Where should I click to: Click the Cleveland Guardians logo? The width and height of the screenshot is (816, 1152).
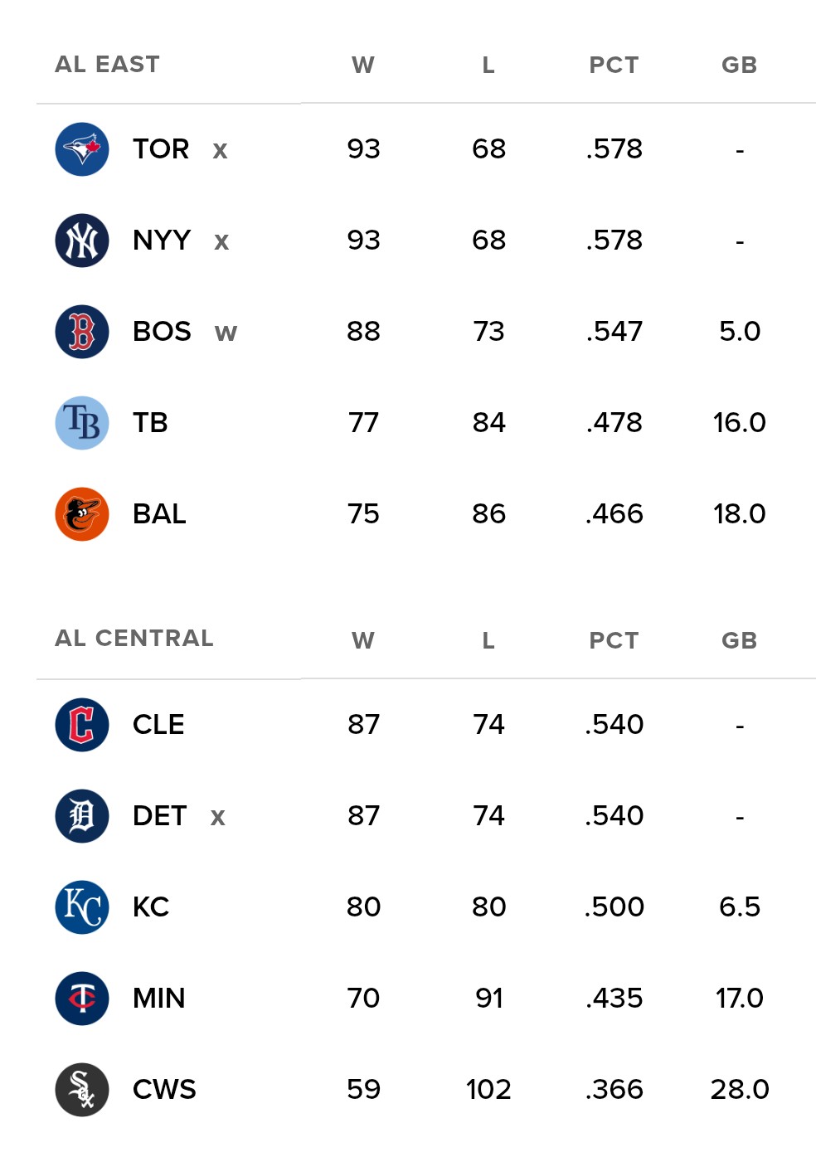82,725
